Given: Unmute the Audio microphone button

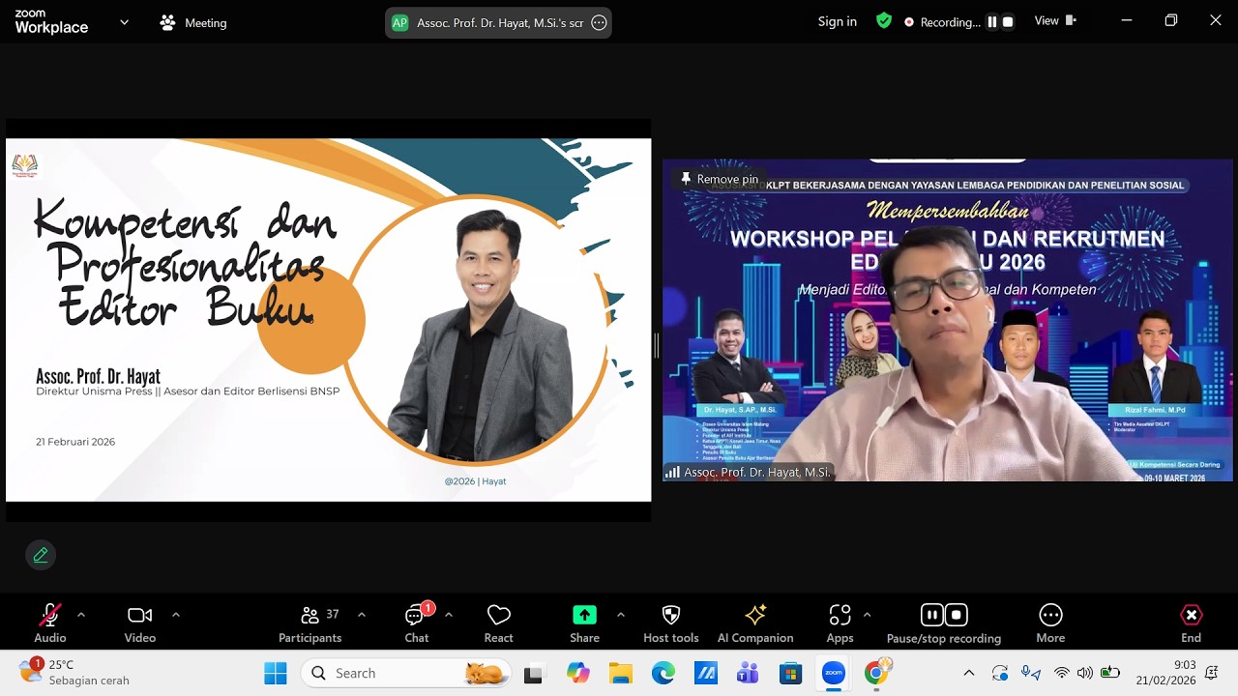Looking at the screenshot, I should tap(50, 623).
